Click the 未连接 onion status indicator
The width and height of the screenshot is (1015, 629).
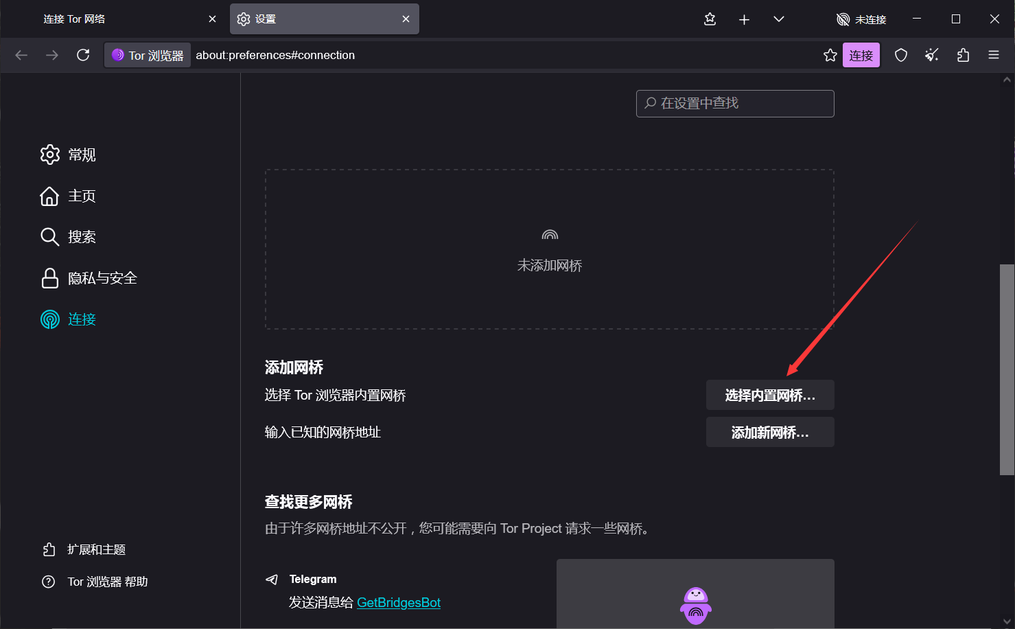(861, 19)
